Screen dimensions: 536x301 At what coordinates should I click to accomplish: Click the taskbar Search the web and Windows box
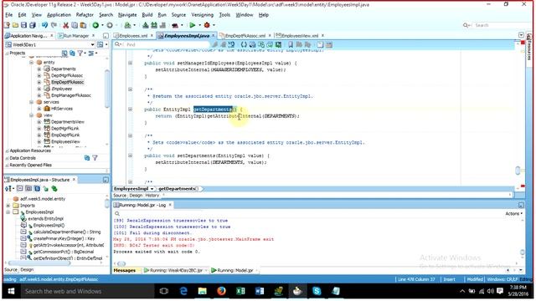click(88, 291)
